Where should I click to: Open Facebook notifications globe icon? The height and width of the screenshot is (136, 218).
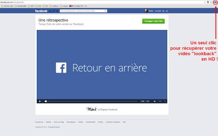tap(57, 11)
